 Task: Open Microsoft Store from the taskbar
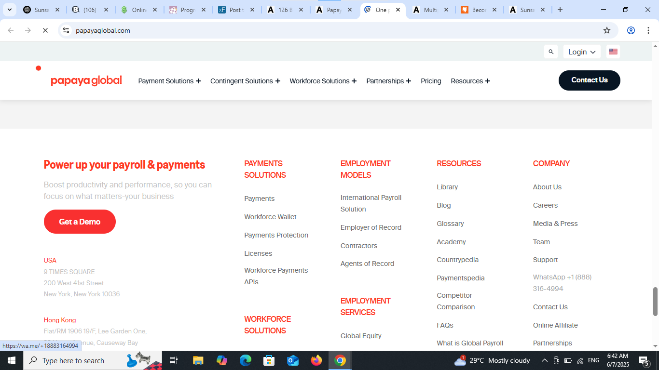[x=269, y=360]
